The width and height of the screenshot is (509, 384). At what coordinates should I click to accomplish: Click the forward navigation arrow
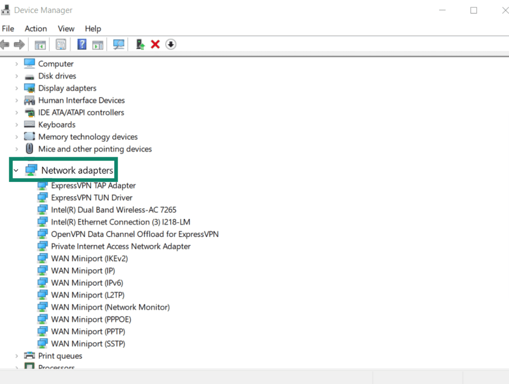[x=19, y=44]
